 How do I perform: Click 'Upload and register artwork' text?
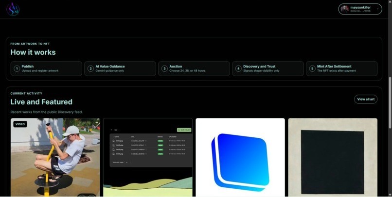40,71
